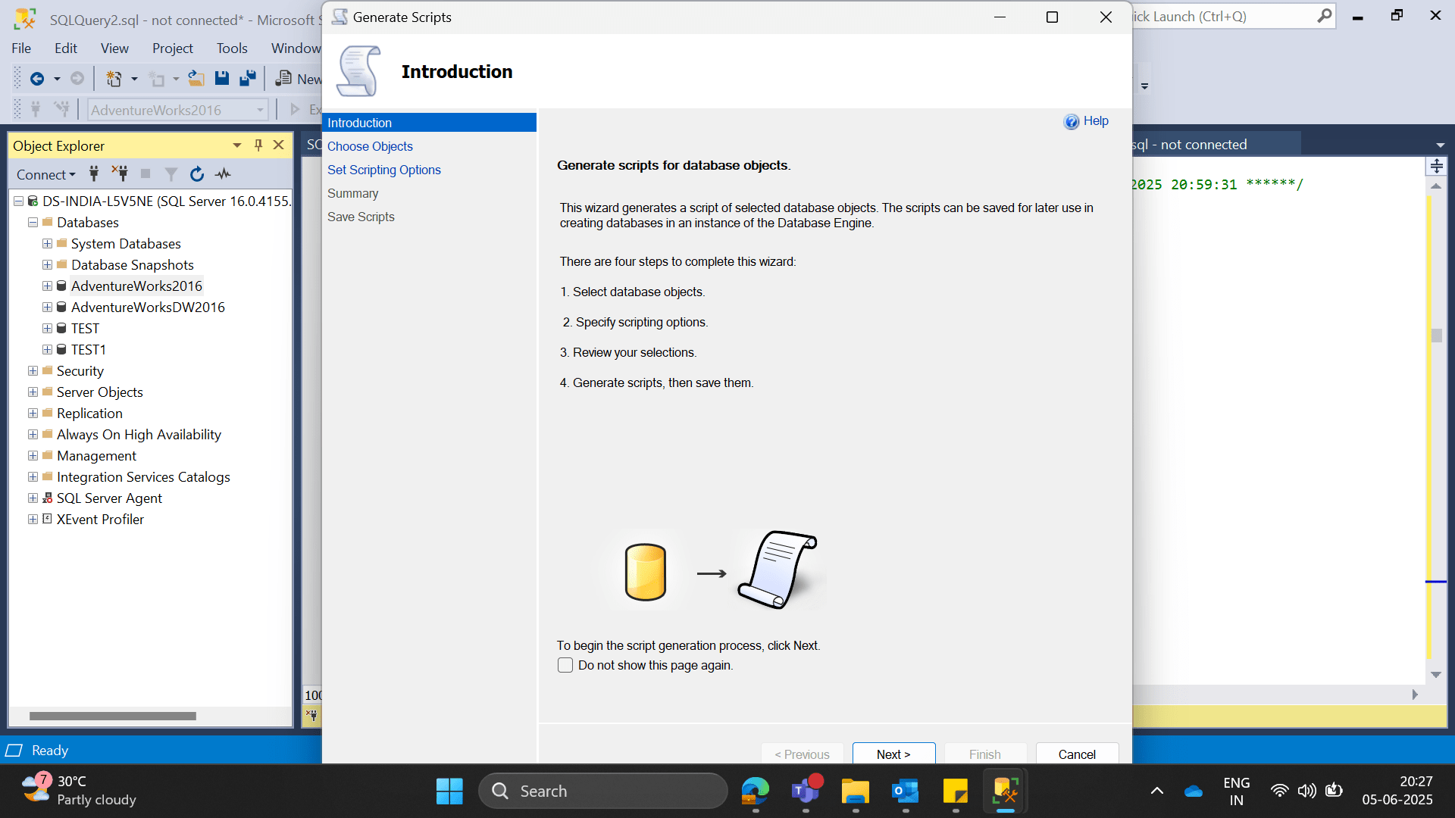Image resolution: width=1455 pixels, height=818 pixels.
Task: Open Activity Monitor icon in Object Explorer
Action: point(223,174)
